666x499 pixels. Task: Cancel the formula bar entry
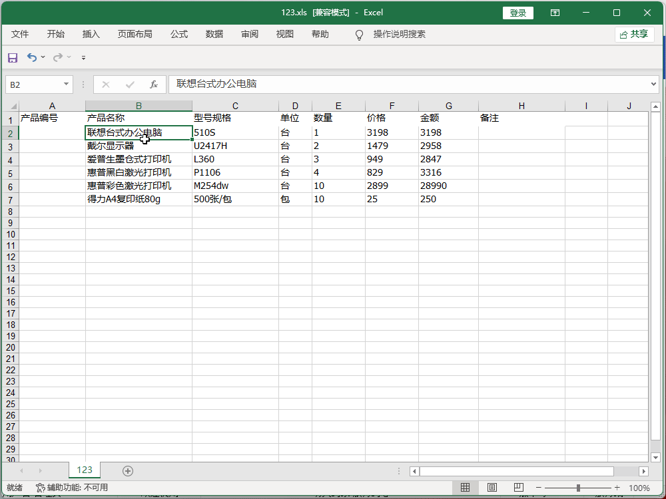click(106, 84)
